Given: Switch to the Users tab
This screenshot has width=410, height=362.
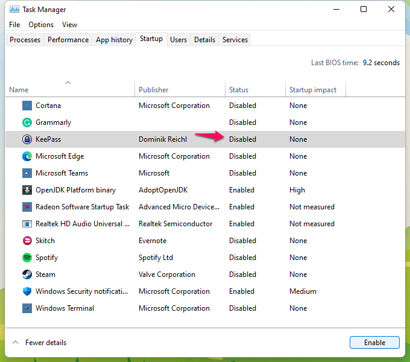Looking at the screenshot, I should click(x=178, y=40).
